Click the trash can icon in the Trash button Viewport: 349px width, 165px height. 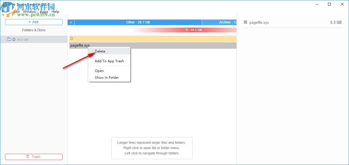coord(27,157)
